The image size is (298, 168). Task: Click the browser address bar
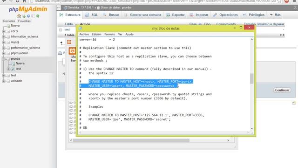155,1
